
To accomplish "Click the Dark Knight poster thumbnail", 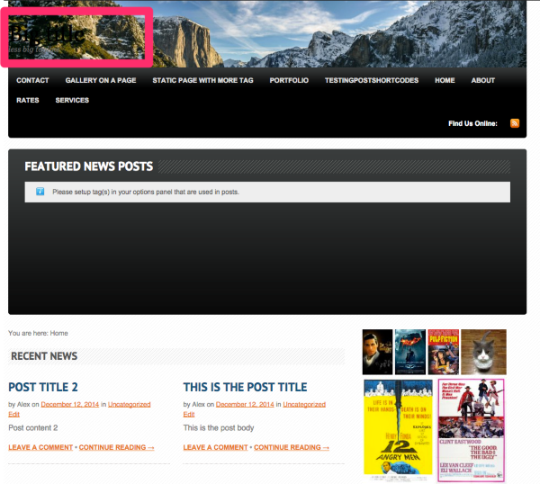I will click(409, 352).
